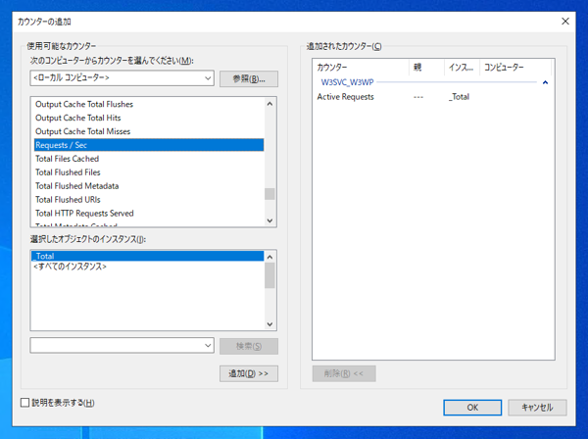Click instance list scroll down arrow
The image size is (588, 439).
tap(269, 324)
